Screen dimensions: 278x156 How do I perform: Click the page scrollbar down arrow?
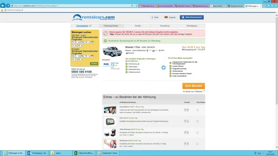click(x=277, y=147)
